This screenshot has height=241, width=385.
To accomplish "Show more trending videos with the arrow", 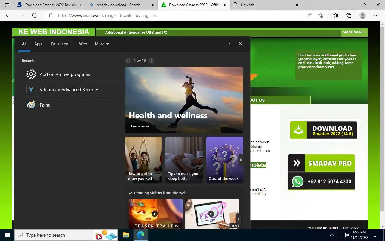I will [239, 219].
